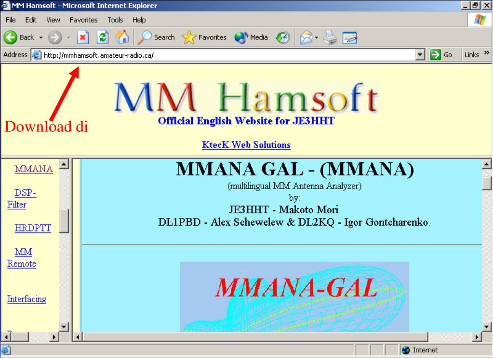Open the Help menu
The width and height of the screenshot is (493, 358).
[x=139, y=20]
